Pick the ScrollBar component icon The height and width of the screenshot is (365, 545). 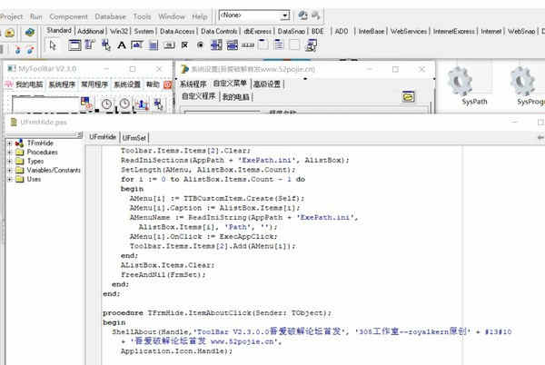click(x=248, y=45)
